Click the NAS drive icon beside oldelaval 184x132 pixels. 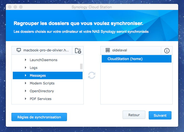108,50
